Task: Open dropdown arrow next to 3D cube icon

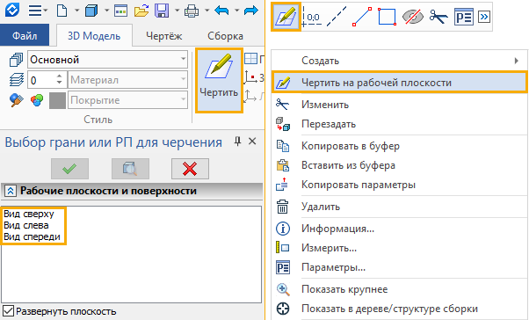Action: pyautogui.click(x=106, y=11)
